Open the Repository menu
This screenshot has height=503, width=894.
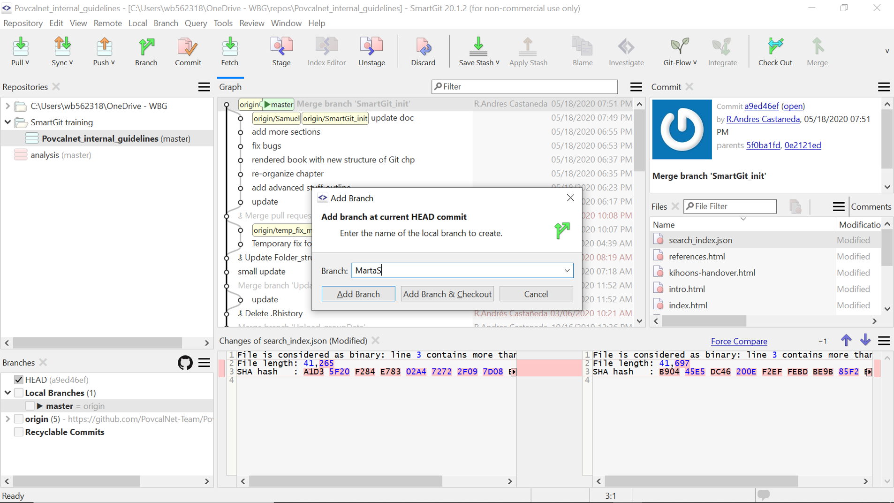23,23
